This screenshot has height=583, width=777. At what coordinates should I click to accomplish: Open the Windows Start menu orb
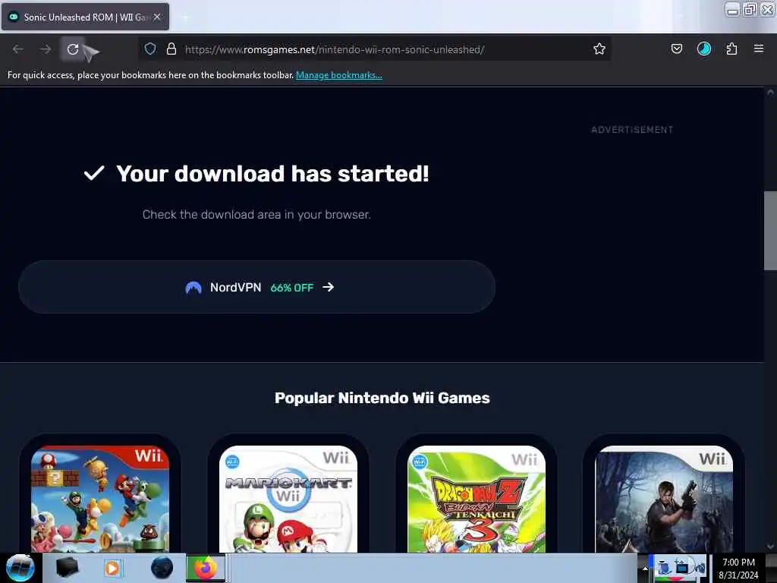[x=20, y=568]
